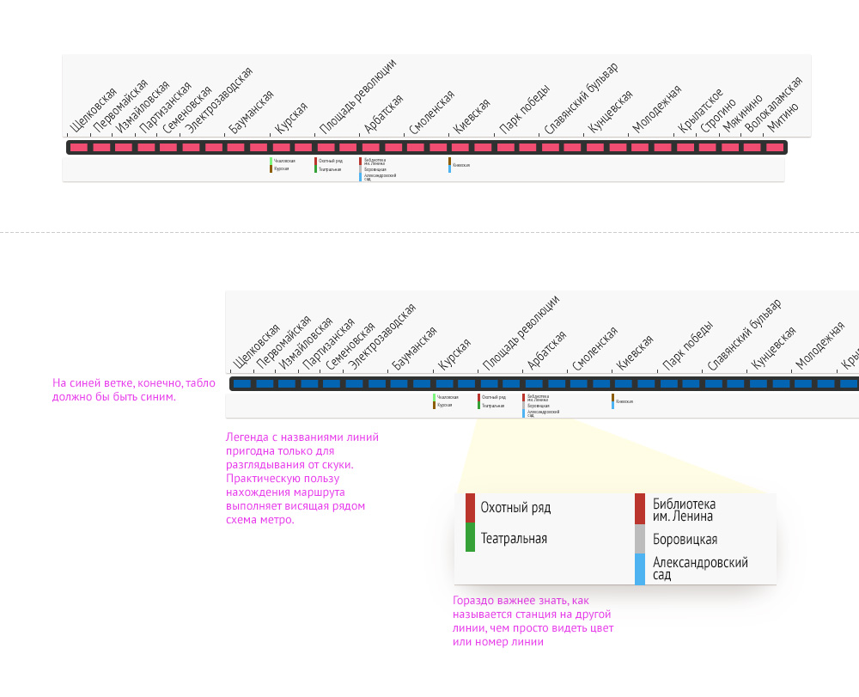Click light-blue swatch beside Александровский сад in enlarged legend

640,569
